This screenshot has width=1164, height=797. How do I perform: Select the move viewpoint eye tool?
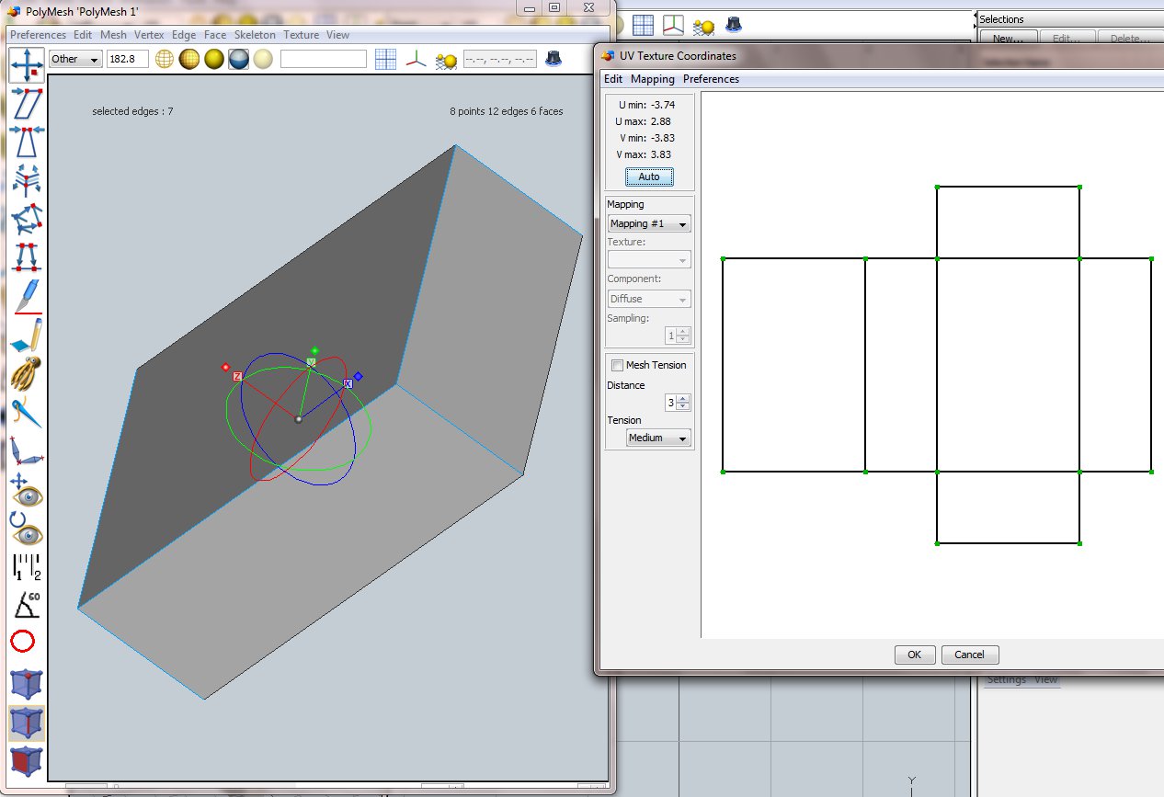[x=27, y=489]
